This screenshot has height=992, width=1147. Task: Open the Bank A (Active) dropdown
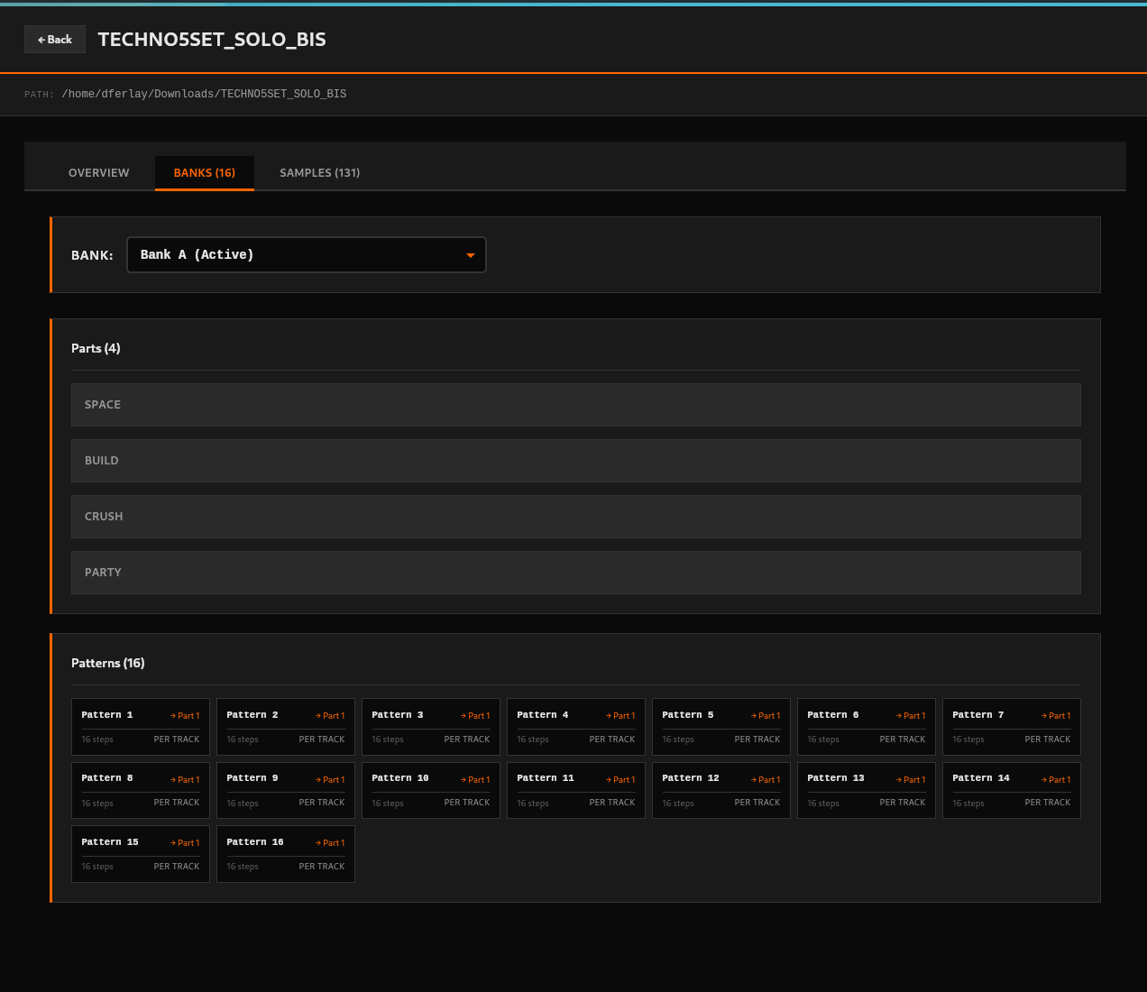(306, 255)
